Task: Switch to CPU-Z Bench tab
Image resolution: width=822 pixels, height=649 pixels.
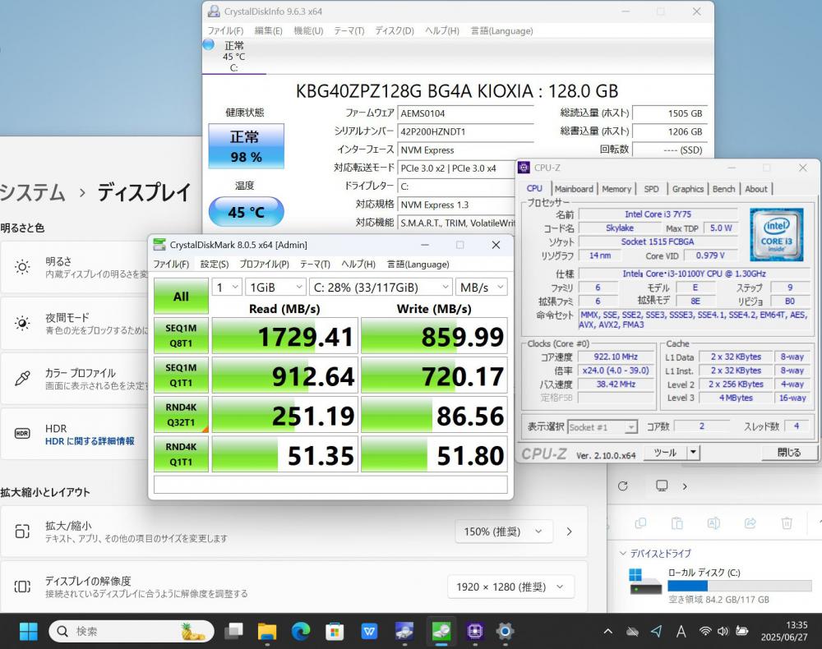Action: pos(723,189)
